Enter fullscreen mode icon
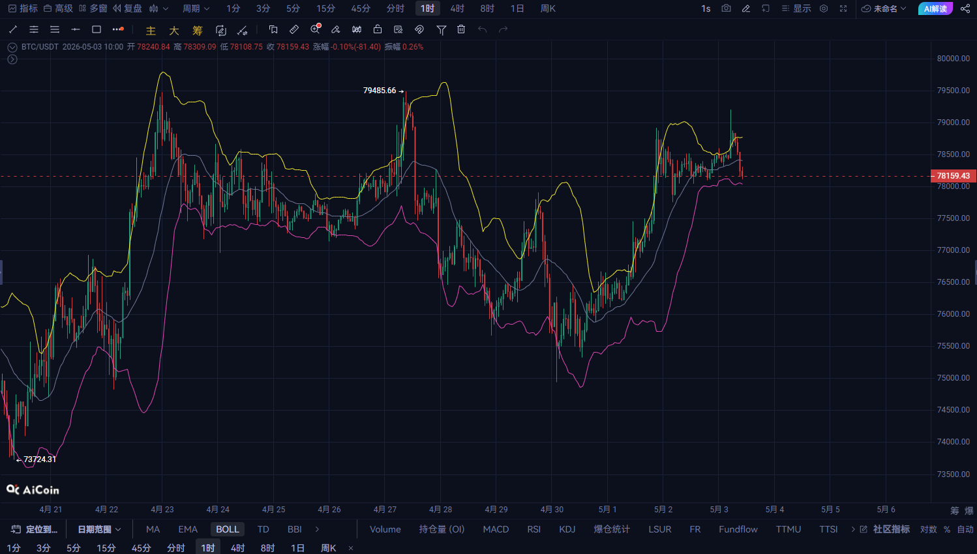The height and width of the screenshot is (554, 977). click(x=843, y=8)
